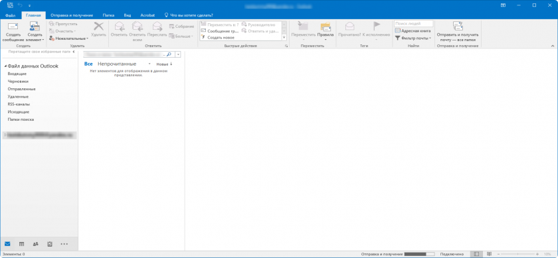Select quick step 'Переместить в: ?'

221,25
